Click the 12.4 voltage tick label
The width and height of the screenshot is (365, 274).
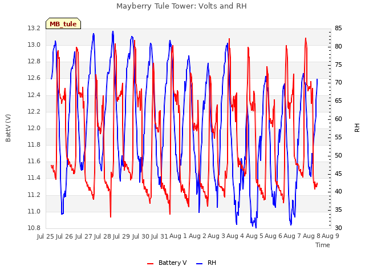tap(34, 95)
